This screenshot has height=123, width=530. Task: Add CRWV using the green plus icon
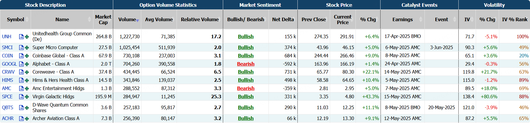coord(27,72)
